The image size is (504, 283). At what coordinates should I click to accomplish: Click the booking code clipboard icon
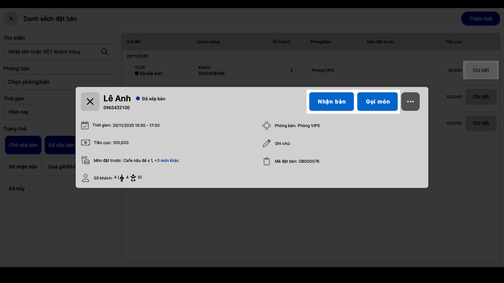[266, 161]
